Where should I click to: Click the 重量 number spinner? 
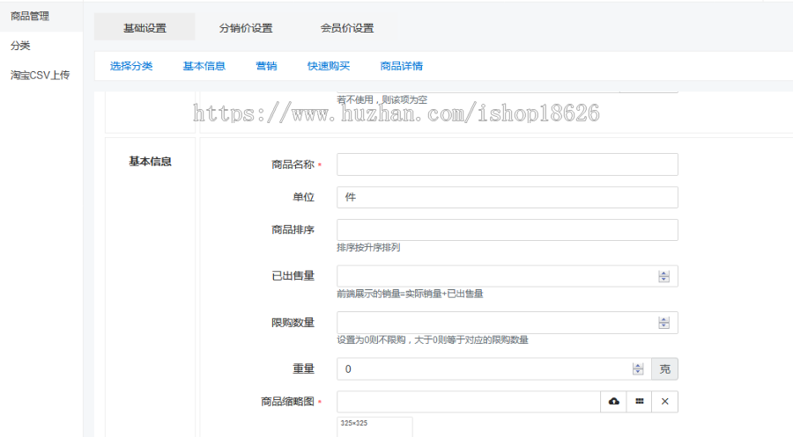click(x=638, y=369)
